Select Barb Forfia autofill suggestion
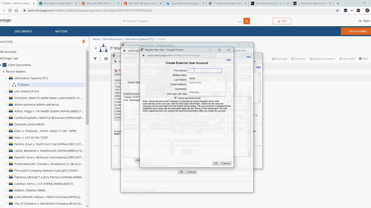Viewport: 371px width, 208px height. click(x=195, y=83)
